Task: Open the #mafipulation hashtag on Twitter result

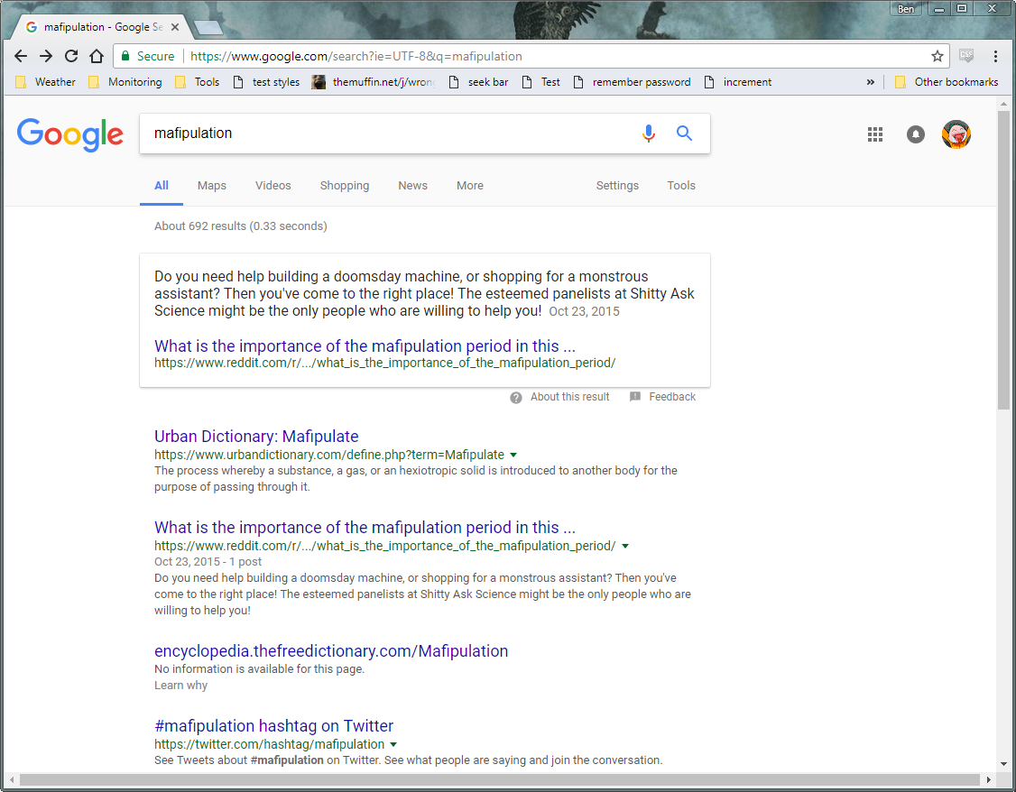Action: pos(273,726)
